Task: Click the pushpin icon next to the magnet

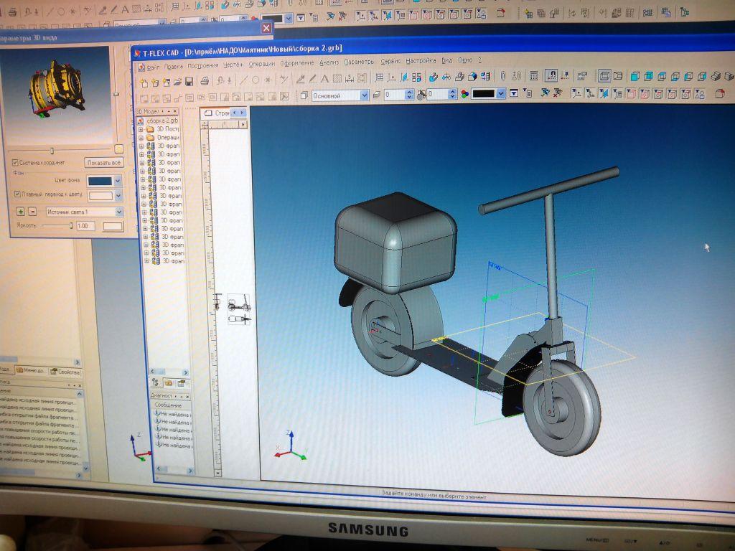Action: click(x=566, y=75)
